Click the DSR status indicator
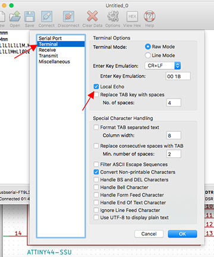 209,199
